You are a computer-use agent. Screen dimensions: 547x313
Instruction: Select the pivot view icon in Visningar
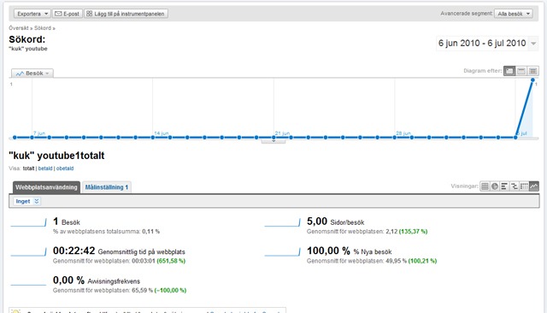click(x=524, y=186)
